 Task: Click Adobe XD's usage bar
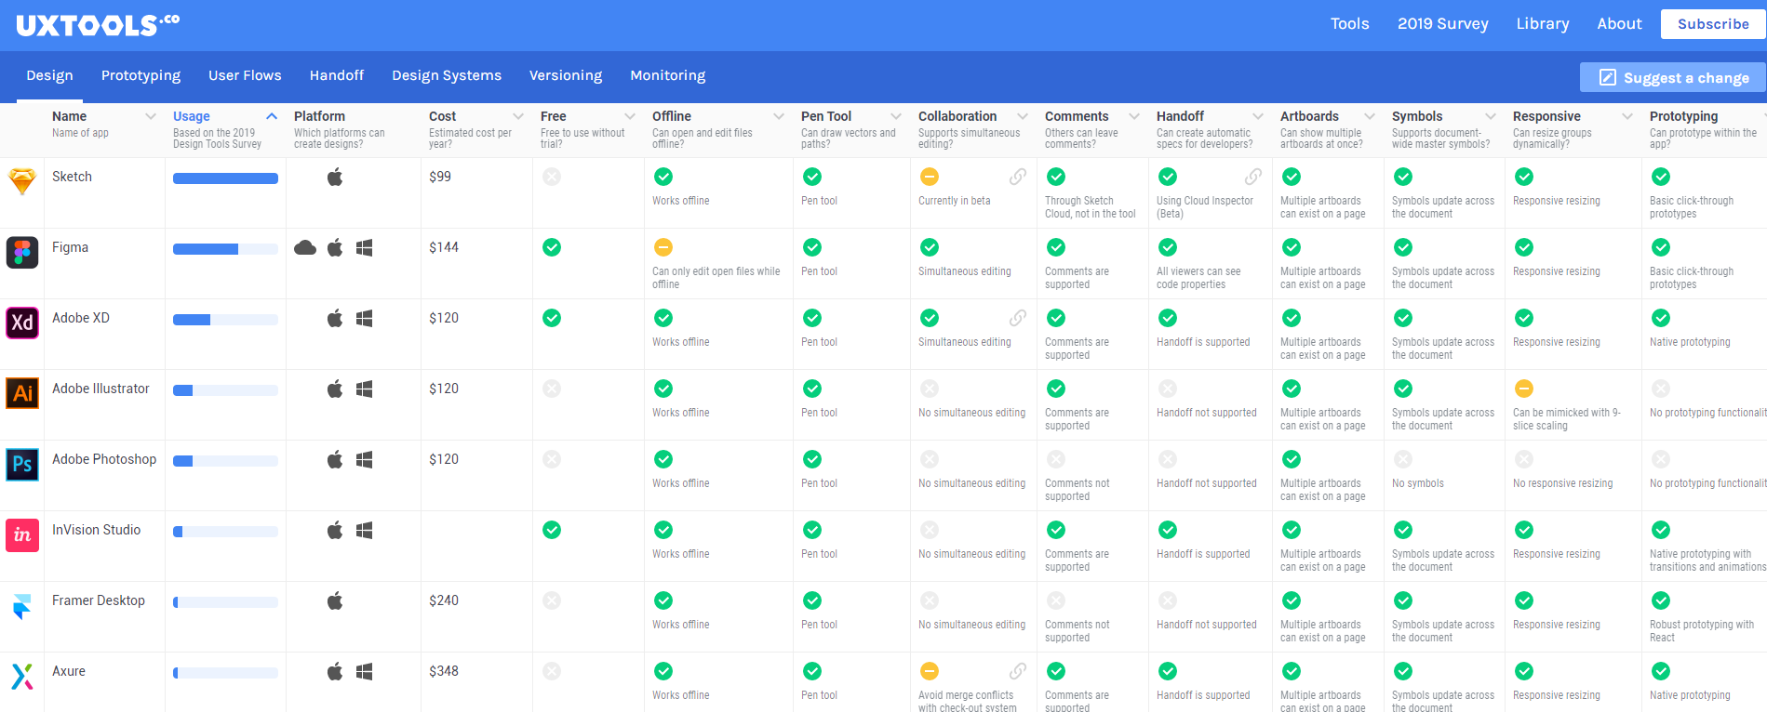(225, 320)
